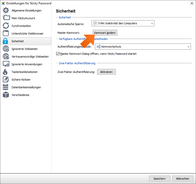This screenshot has width=196, height=184.
Task: Click the flame icon for Tastenkombinationen
Action: tap(5, 72)
